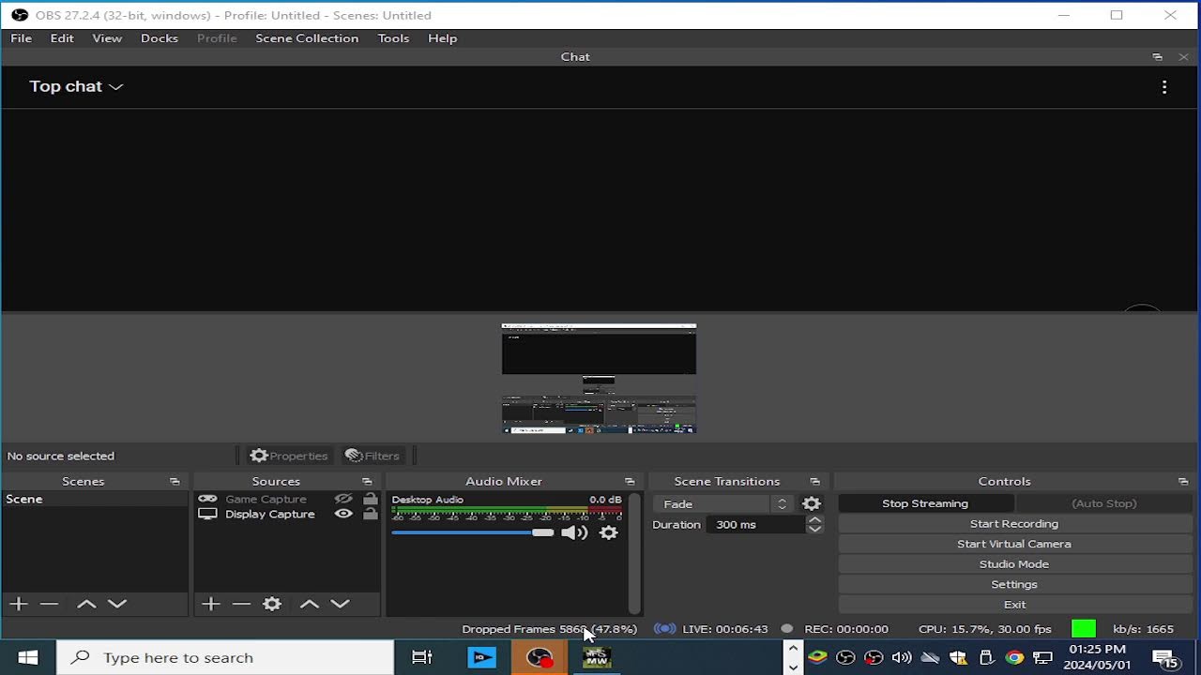Click the Audio Mixer vertical scrollbar
The width and height of the screenshot is (1201, 675).
pyautogui.click(x=634, y=553)
